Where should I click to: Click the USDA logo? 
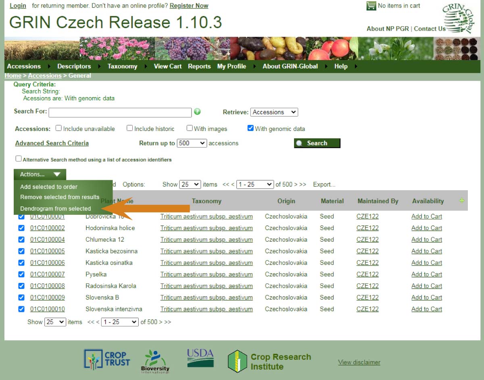[200, 358]
